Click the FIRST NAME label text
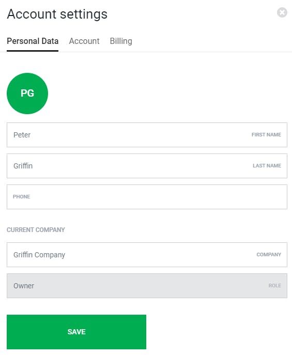 click(266, 135)
